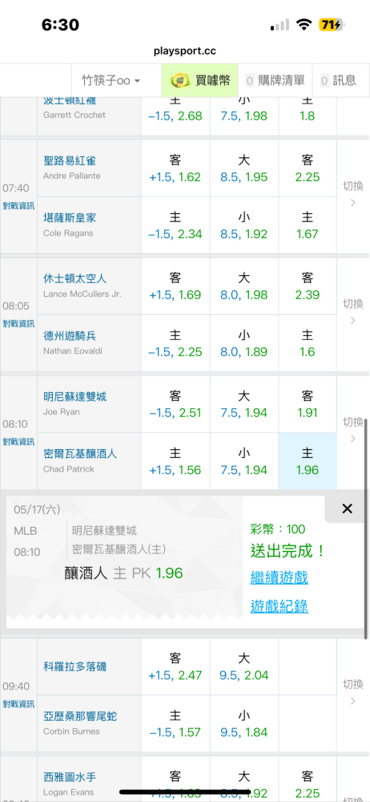Pick 雙城 客 -1.5, 2.51 spread
Screen dimensions: 370x802
(175, 404)
